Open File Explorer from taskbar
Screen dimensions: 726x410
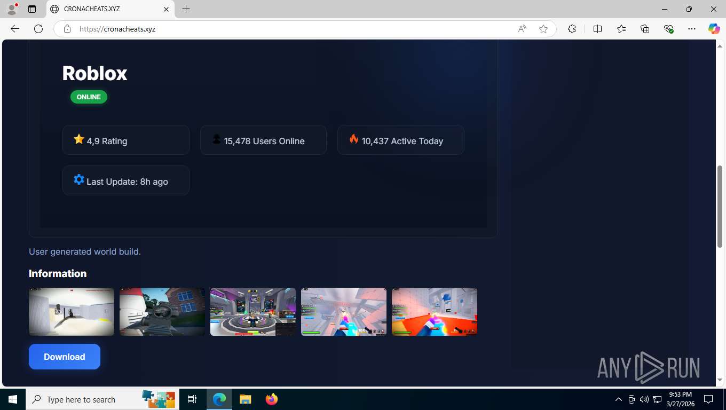(x=245, y=399)
